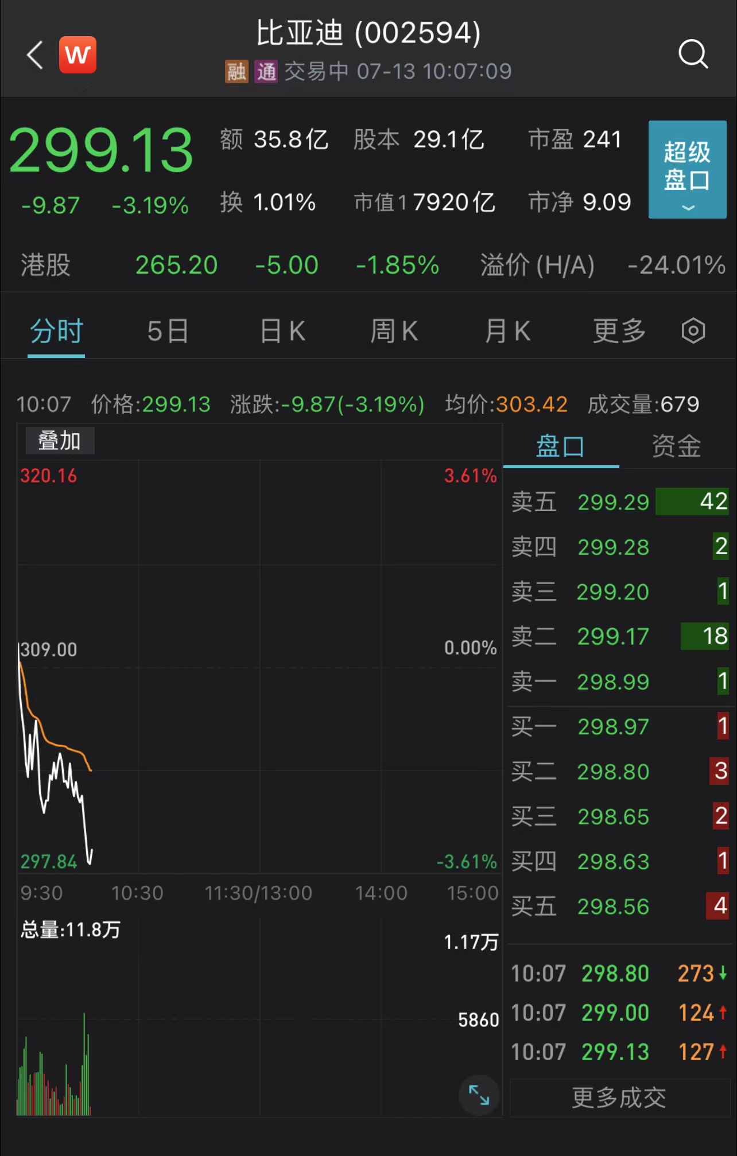Tap the 更多成交 button
This screenshot has width=737, height=1156.
pyautogui.click(x=619, y=1097)
